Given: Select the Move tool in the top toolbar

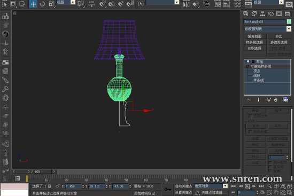Looking at the screenshot, I should (x=33, y=4).
